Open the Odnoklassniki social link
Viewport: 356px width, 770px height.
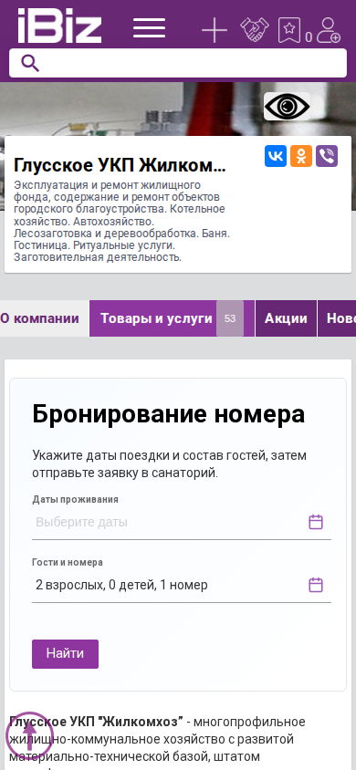click(301, 156)
